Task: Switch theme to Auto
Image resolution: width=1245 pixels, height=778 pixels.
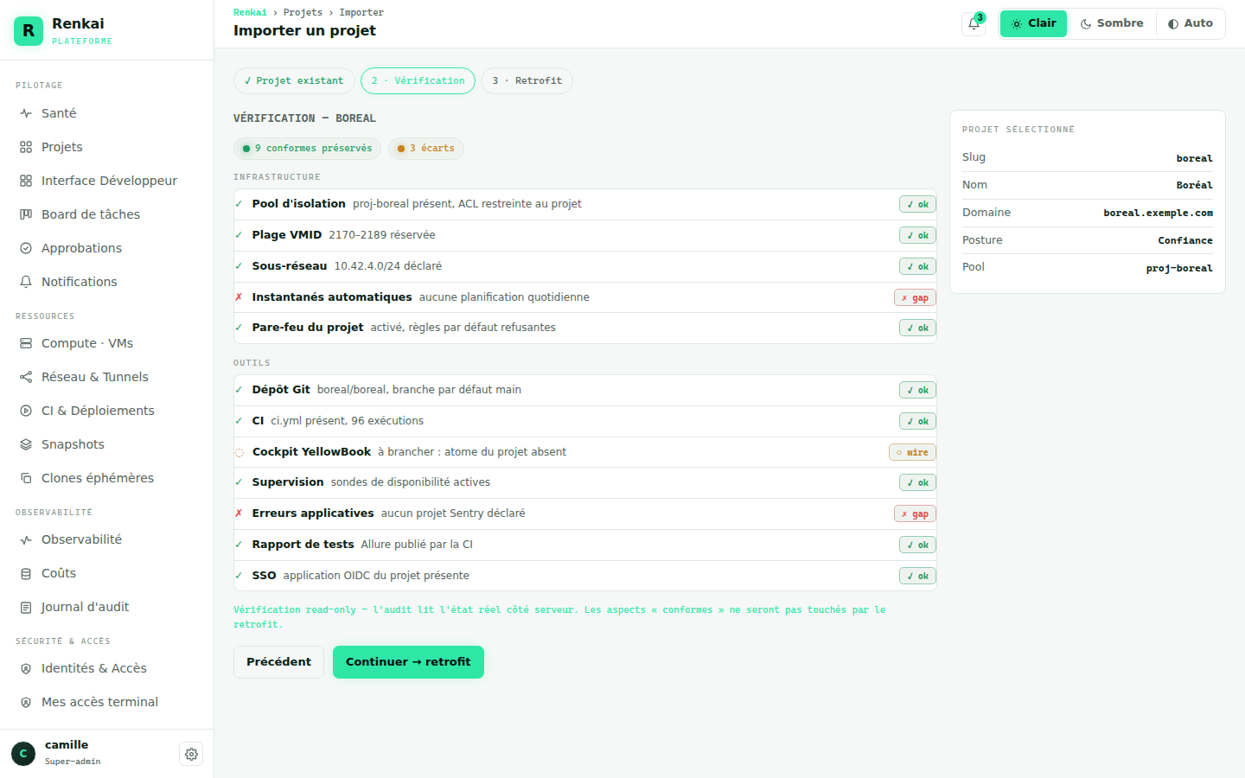Action: [1190, 23]
